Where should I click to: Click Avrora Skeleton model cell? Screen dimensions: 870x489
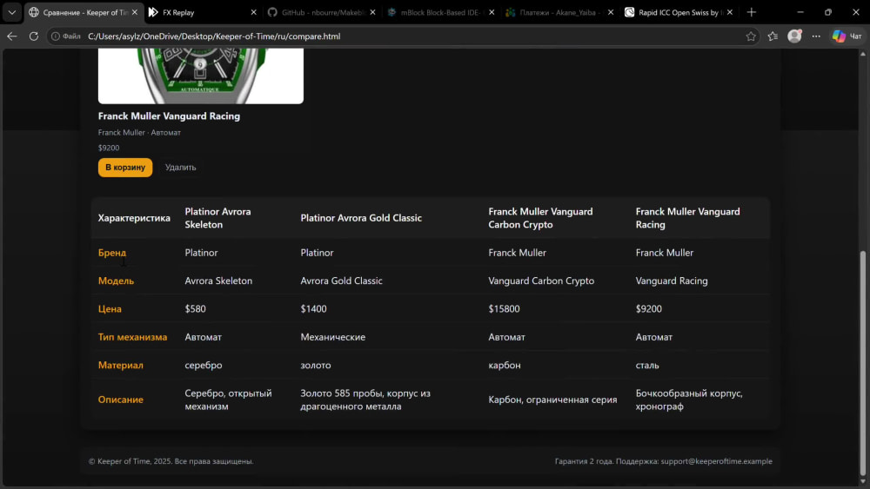[218, 281]
